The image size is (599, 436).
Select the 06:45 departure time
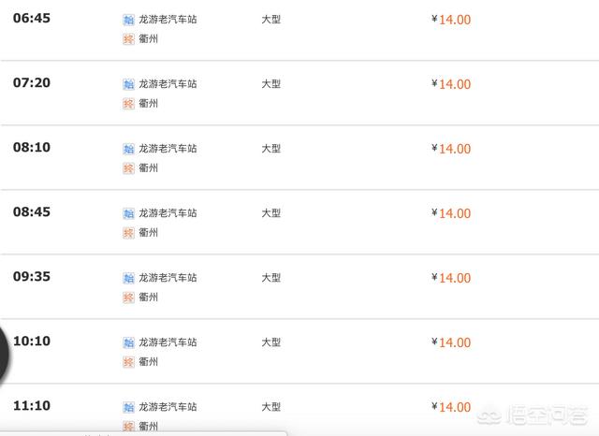(32, 18)
